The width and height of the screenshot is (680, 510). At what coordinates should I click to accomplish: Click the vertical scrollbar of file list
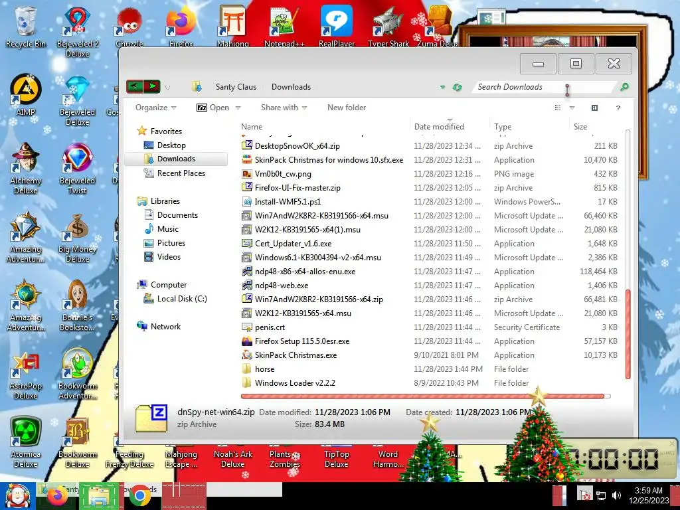pyautogui.click(x=628, y=334)
